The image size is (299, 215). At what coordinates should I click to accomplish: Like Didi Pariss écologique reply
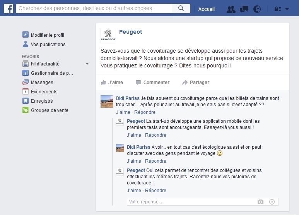[134, 161]
